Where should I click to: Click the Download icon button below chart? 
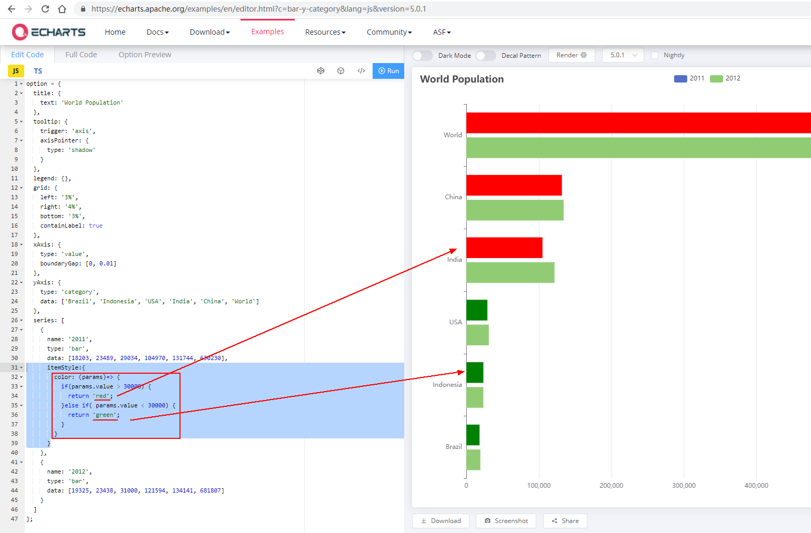click(x=440, y=520)
